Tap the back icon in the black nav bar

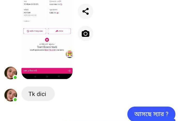59,76
